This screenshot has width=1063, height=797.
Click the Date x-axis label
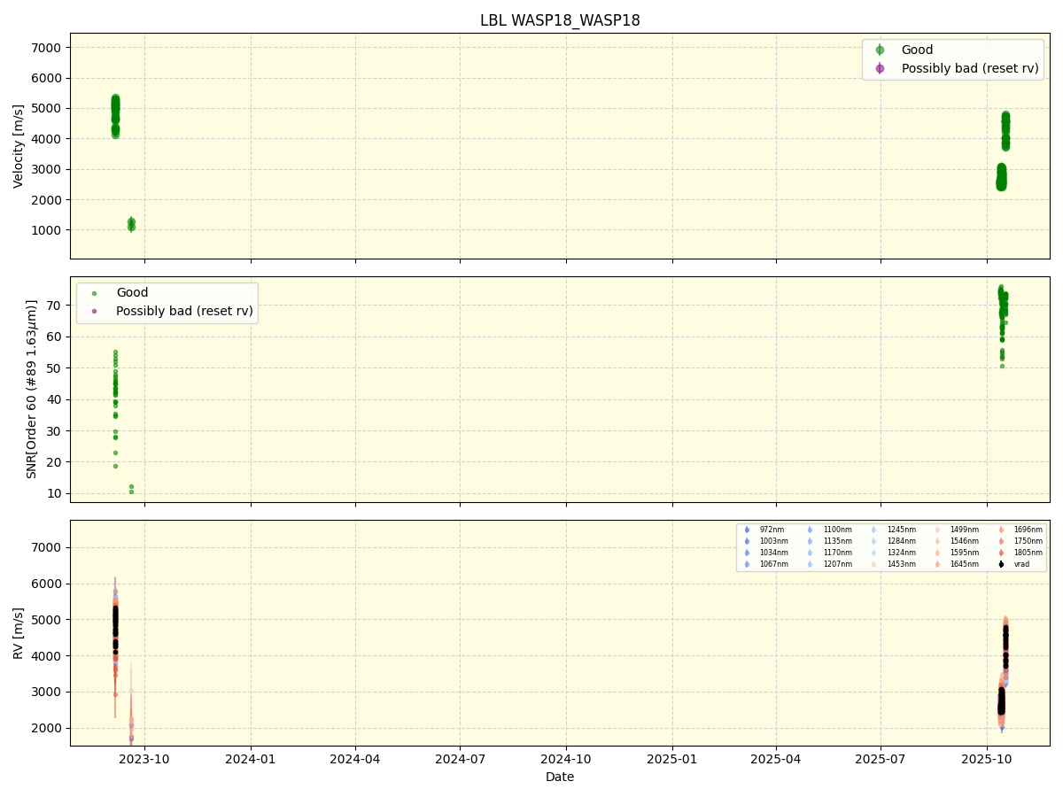(560, 777)
